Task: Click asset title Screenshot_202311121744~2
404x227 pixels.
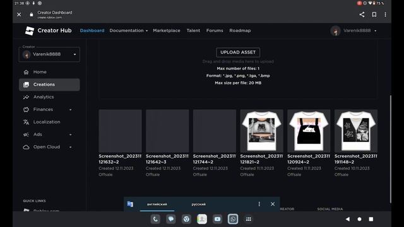Action: (x=215, y=159)
